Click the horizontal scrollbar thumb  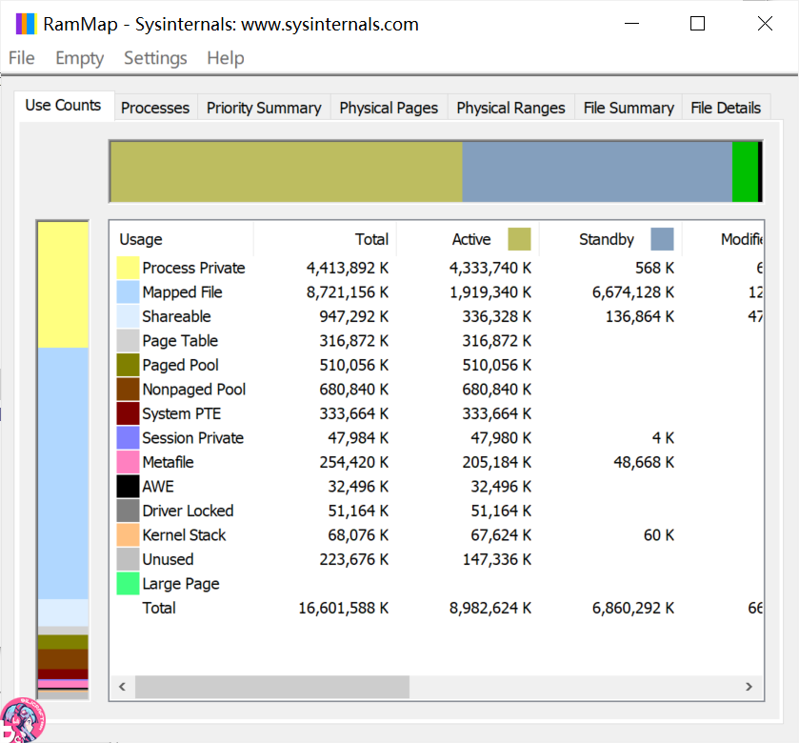[272, 687]
